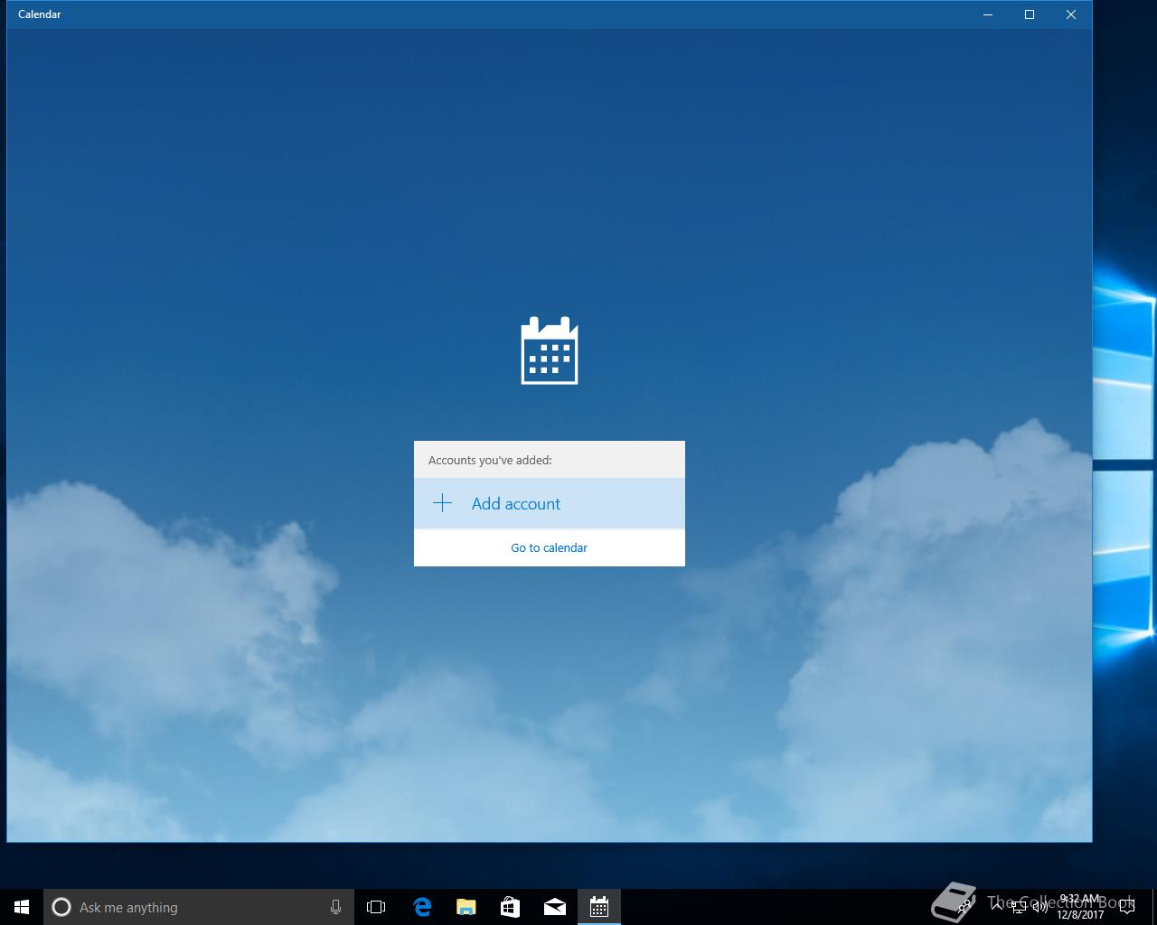Click the Add account button

(549, 503)
